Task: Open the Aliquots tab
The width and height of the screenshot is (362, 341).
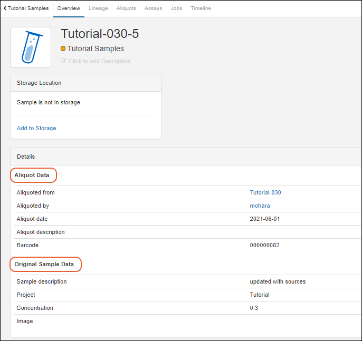Action: [x=126, y=8]
